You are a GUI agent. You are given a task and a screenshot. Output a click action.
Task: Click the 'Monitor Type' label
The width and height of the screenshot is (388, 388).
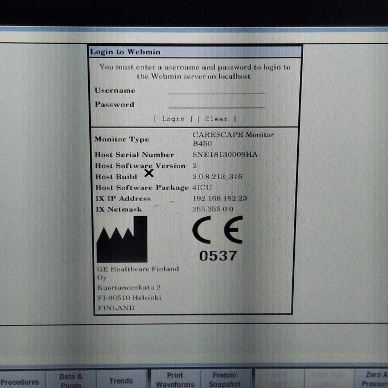[121, 139]
